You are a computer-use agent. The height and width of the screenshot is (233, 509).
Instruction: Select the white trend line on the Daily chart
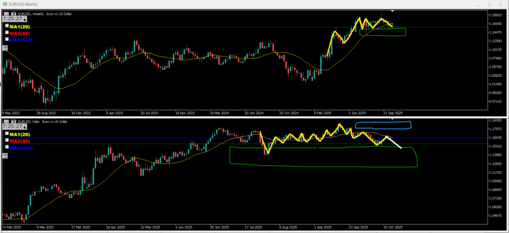pyautogui.click(x=394, y=142)
